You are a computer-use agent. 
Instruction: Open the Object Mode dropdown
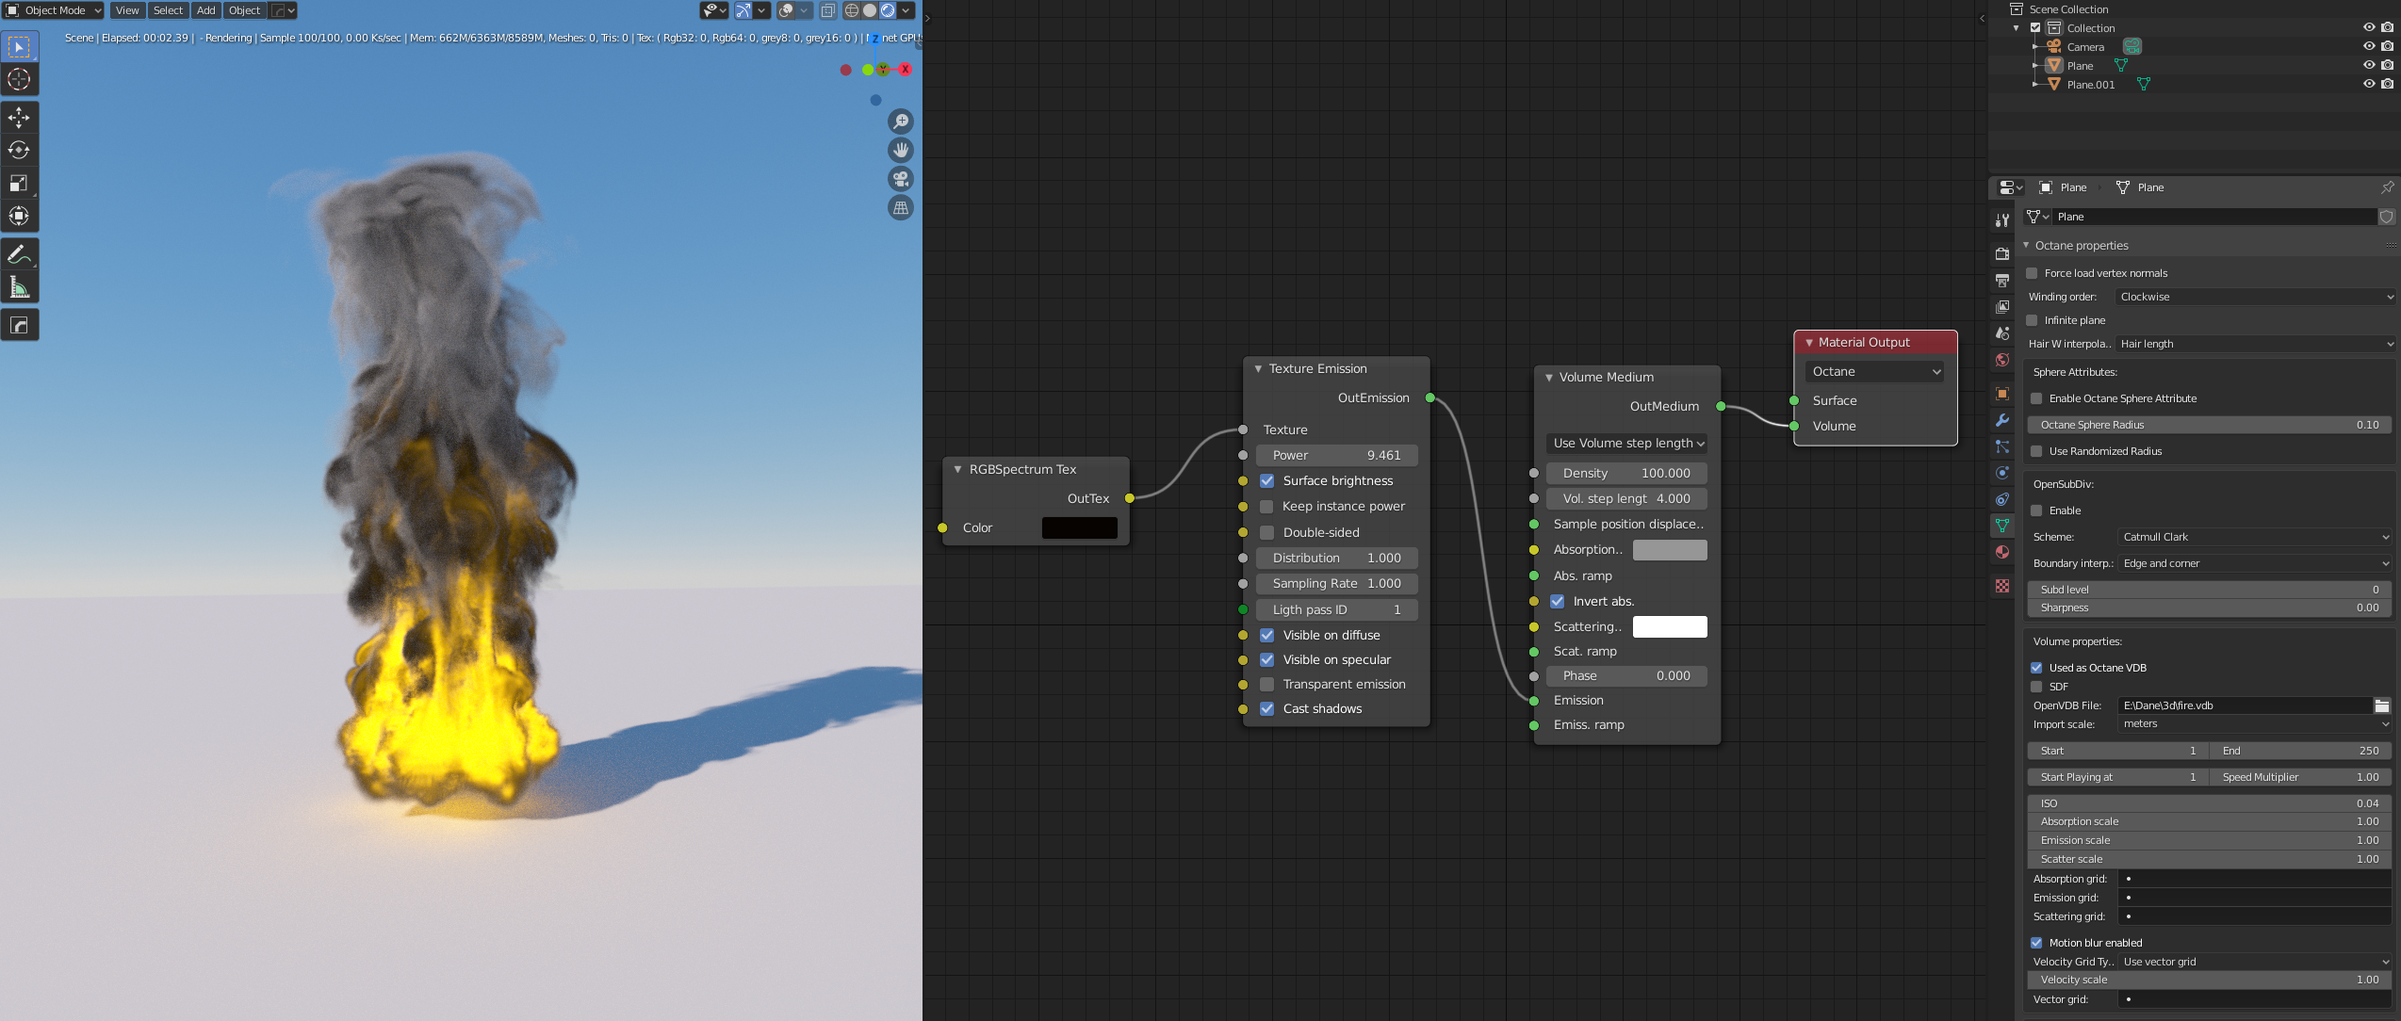[x=55, y=10]
